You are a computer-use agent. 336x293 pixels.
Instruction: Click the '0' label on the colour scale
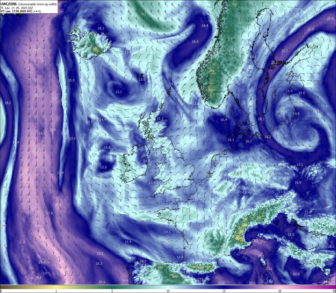1,291
